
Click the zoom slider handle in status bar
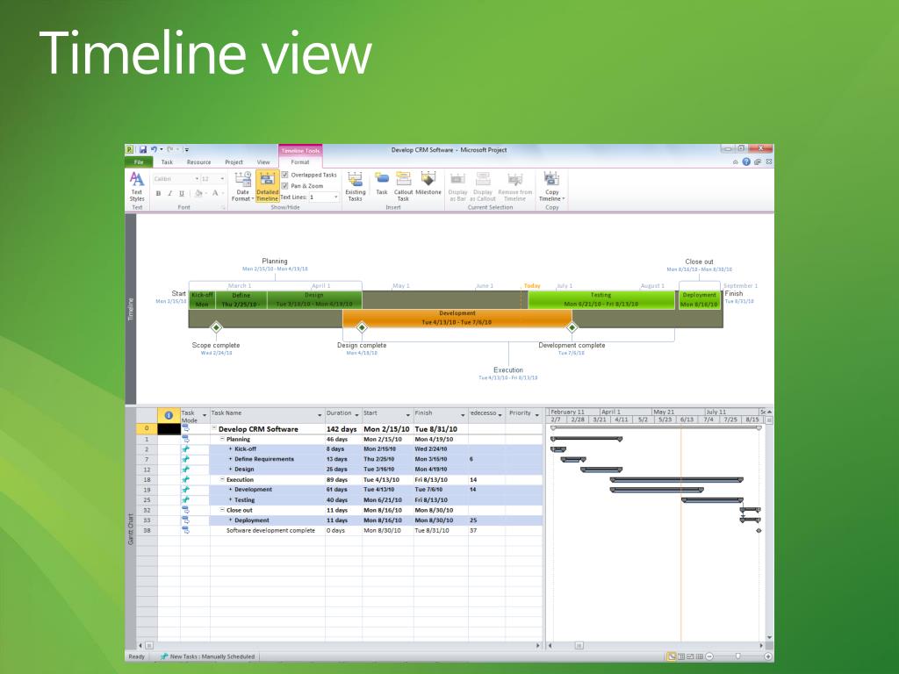pyautogui.click(x=737, y=656)
